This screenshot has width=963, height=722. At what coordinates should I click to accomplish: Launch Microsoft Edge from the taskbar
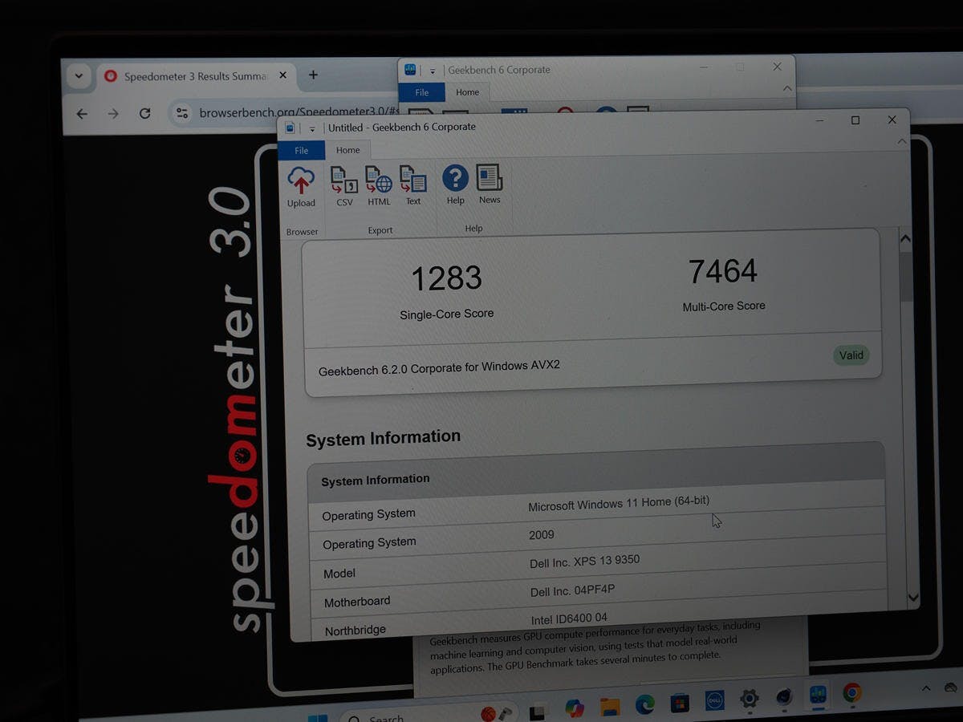coord(645,705)
